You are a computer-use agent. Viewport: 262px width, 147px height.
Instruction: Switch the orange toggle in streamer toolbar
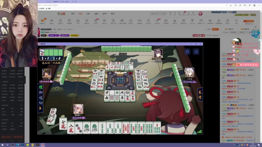[43, 21]
